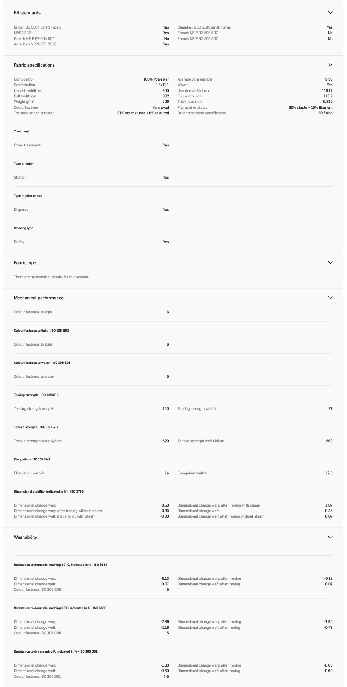Click the FR standards section title
Viewport: 347px width, 687px height.
point(27,13)
